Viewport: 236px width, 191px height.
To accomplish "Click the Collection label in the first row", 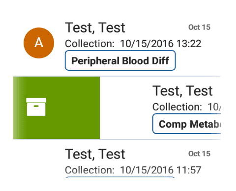I will pos(89,44).
